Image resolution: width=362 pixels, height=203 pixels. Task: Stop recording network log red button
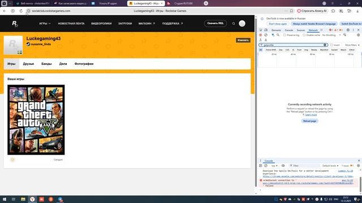[261, 35]
